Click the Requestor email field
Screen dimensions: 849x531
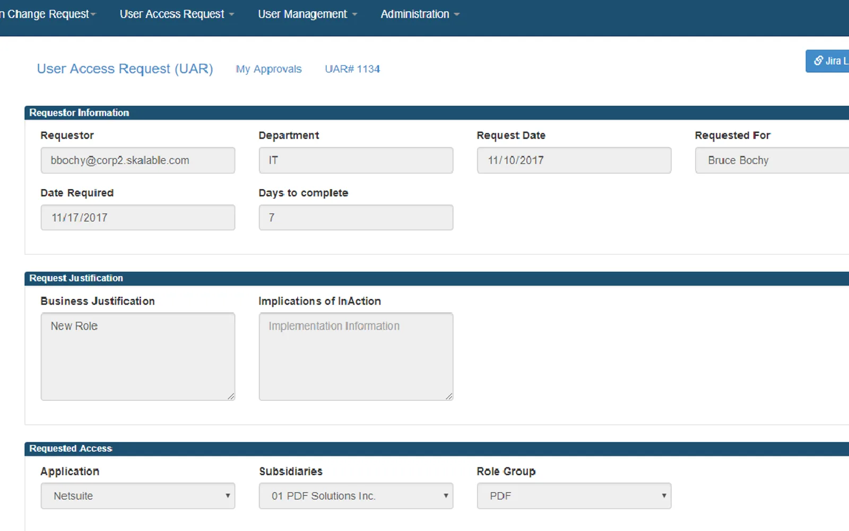tap(138, 160)
